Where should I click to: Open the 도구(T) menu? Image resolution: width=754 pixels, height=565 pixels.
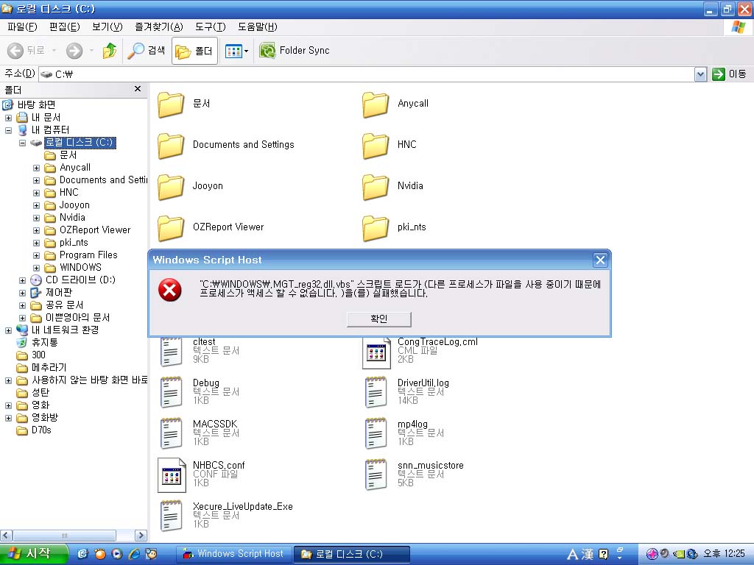tap(210, 27)
